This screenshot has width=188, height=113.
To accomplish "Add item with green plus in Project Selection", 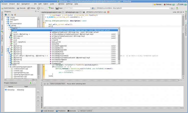I will point(30,83).
